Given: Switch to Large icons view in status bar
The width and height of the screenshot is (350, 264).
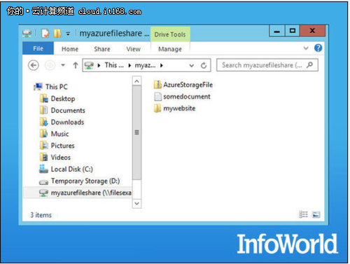Looking at the screenshot, I should [x=316, y=214].
